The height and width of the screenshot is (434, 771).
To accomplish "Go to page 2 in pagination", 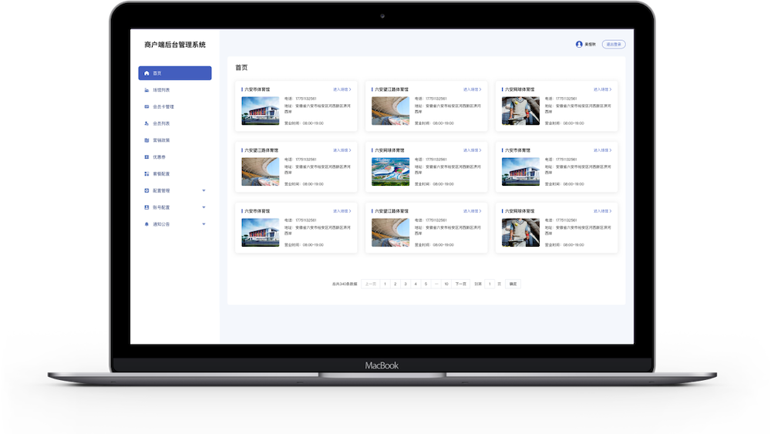I will (x=396, y=284).
